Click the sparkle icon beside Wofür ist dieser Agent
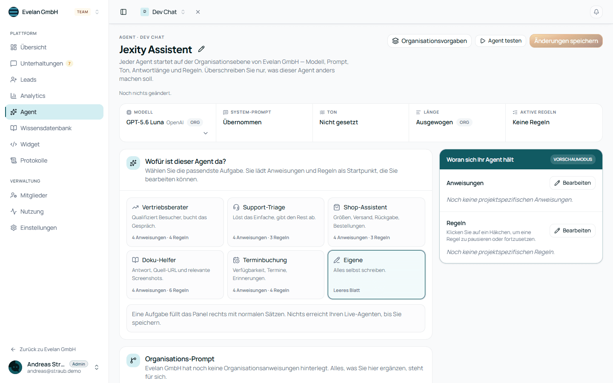Image resolution: width=613 pixels, height=383 pixels. tap(133, 163)
